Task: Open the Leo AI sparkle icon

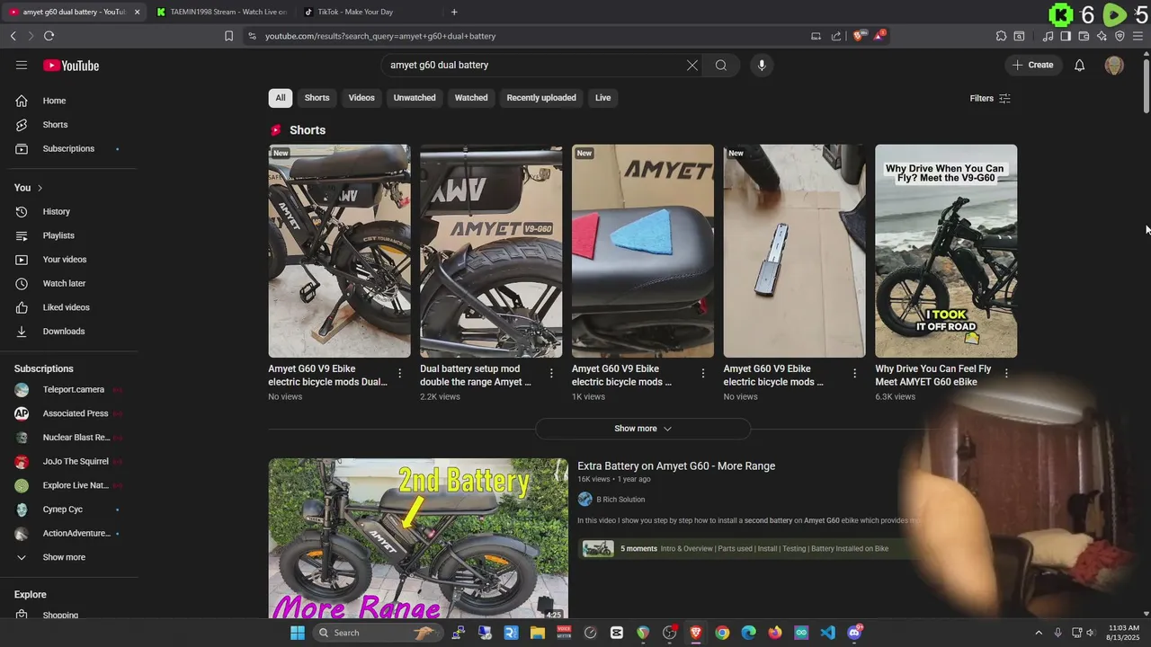Action: click(x=1102, y=36)
